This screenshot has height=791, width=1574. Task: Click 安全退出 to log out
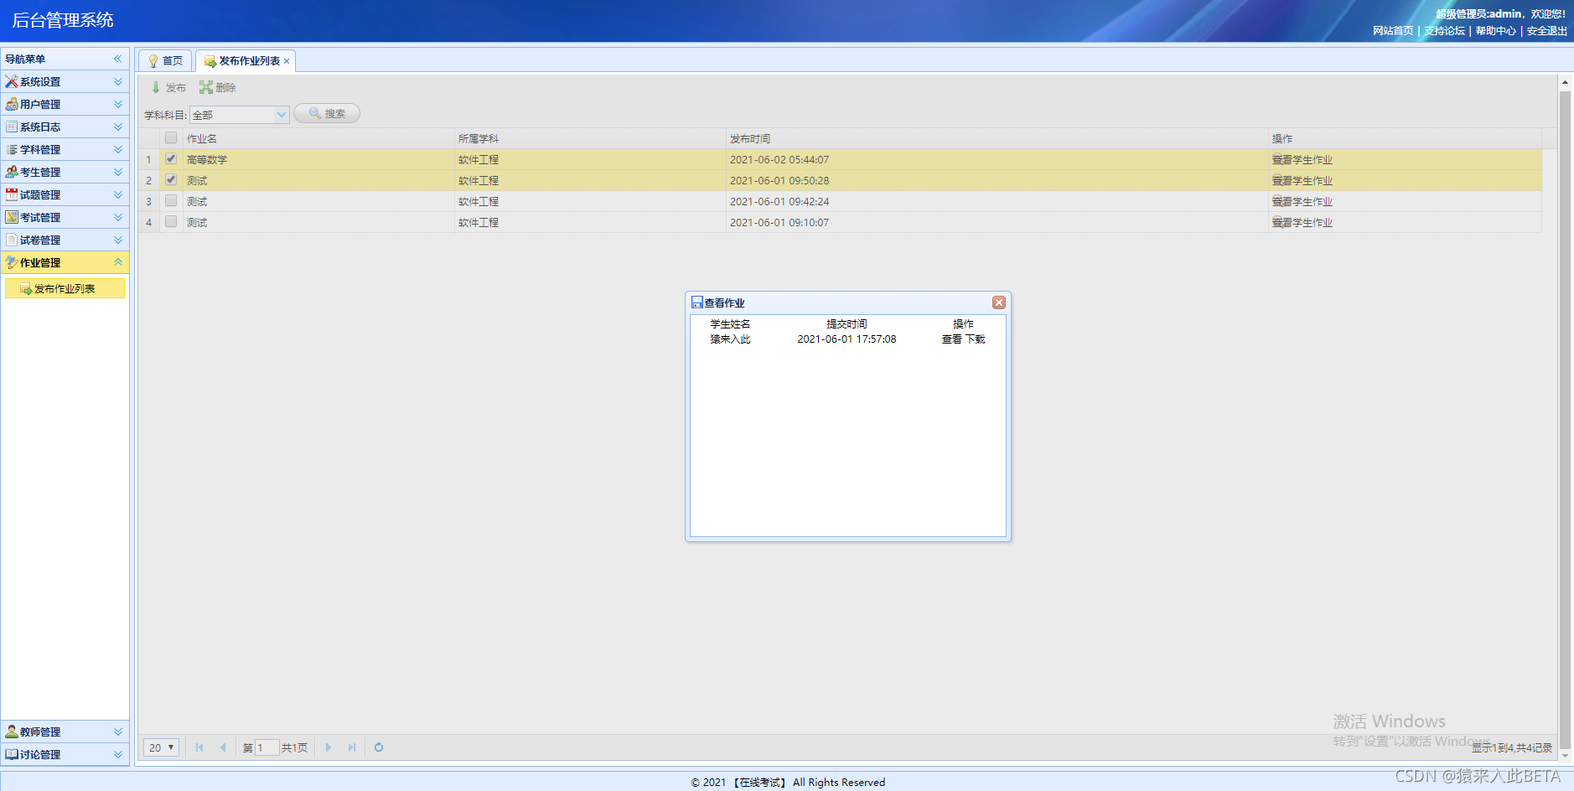coord(1547,31)
